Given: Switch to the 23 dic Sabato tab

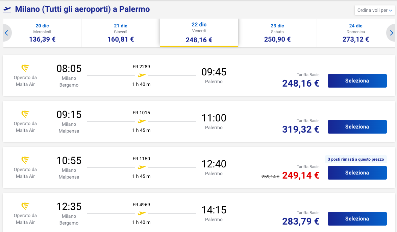Looking at the screenshot, I should [277, 33].
